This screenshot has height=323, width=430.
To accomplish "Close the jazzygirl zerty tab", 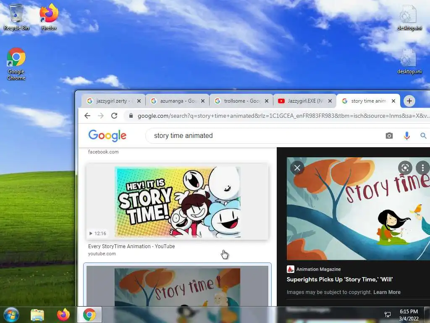I will point(139,101).
